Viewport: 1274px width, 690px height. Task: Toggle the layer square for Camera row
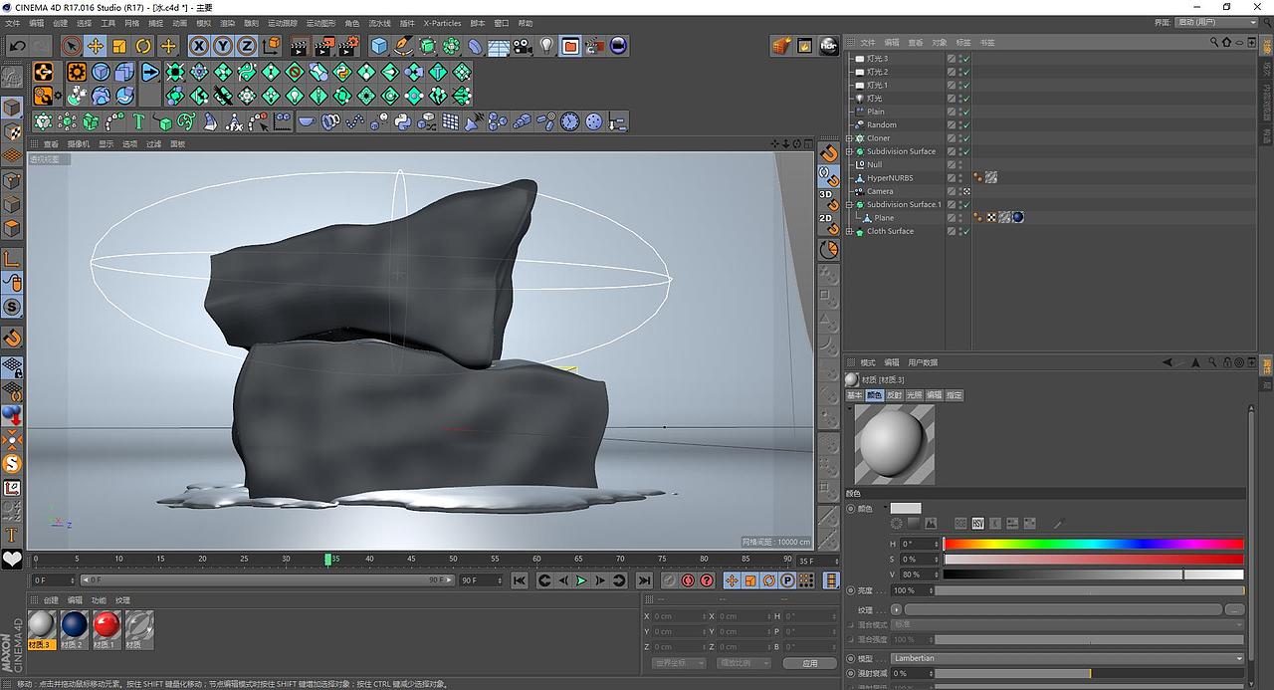click(952, 191)
